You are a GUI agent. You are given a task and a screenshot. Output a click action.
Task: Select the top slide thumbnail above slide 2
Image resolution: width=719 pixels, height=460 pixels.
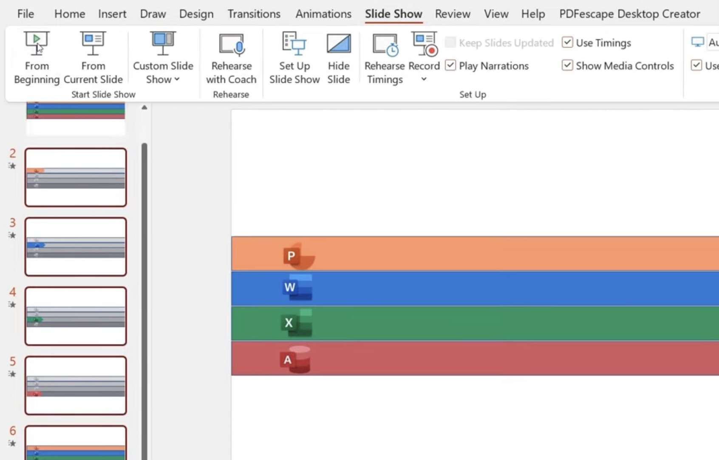tap(76, 118)
